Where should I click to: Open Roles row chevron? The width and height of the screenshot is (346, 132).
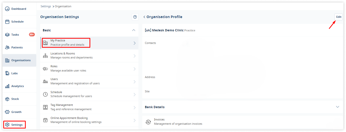tap(135, 69)
